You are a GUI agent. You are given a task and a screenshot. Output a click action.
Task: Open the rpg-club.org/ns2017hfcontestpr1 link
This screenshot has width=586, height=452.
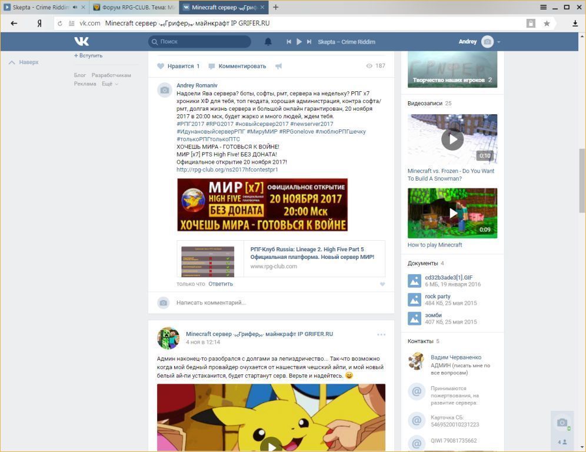(227, 169)
